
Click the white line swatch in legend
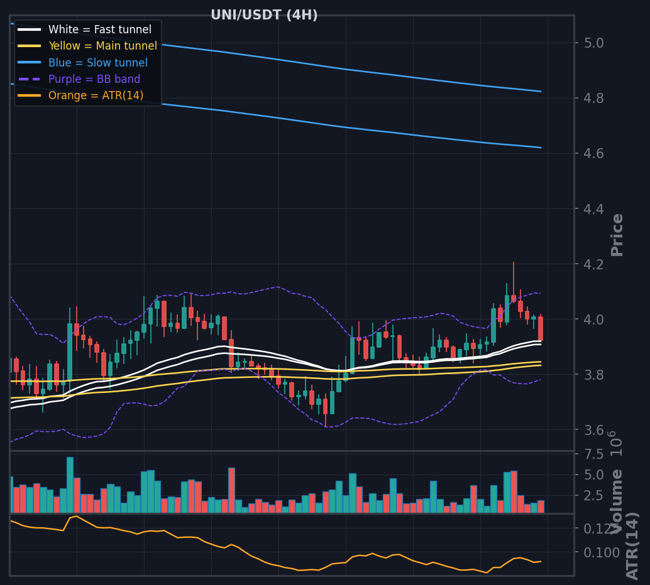tap(30, 30)
